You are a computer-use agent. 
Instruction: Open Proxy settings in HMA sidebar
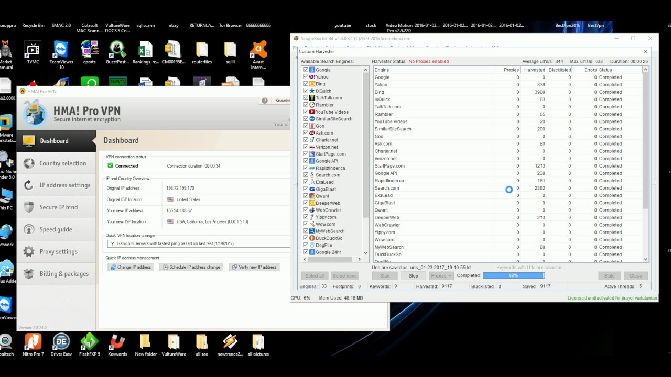click(x=56, y=251)
